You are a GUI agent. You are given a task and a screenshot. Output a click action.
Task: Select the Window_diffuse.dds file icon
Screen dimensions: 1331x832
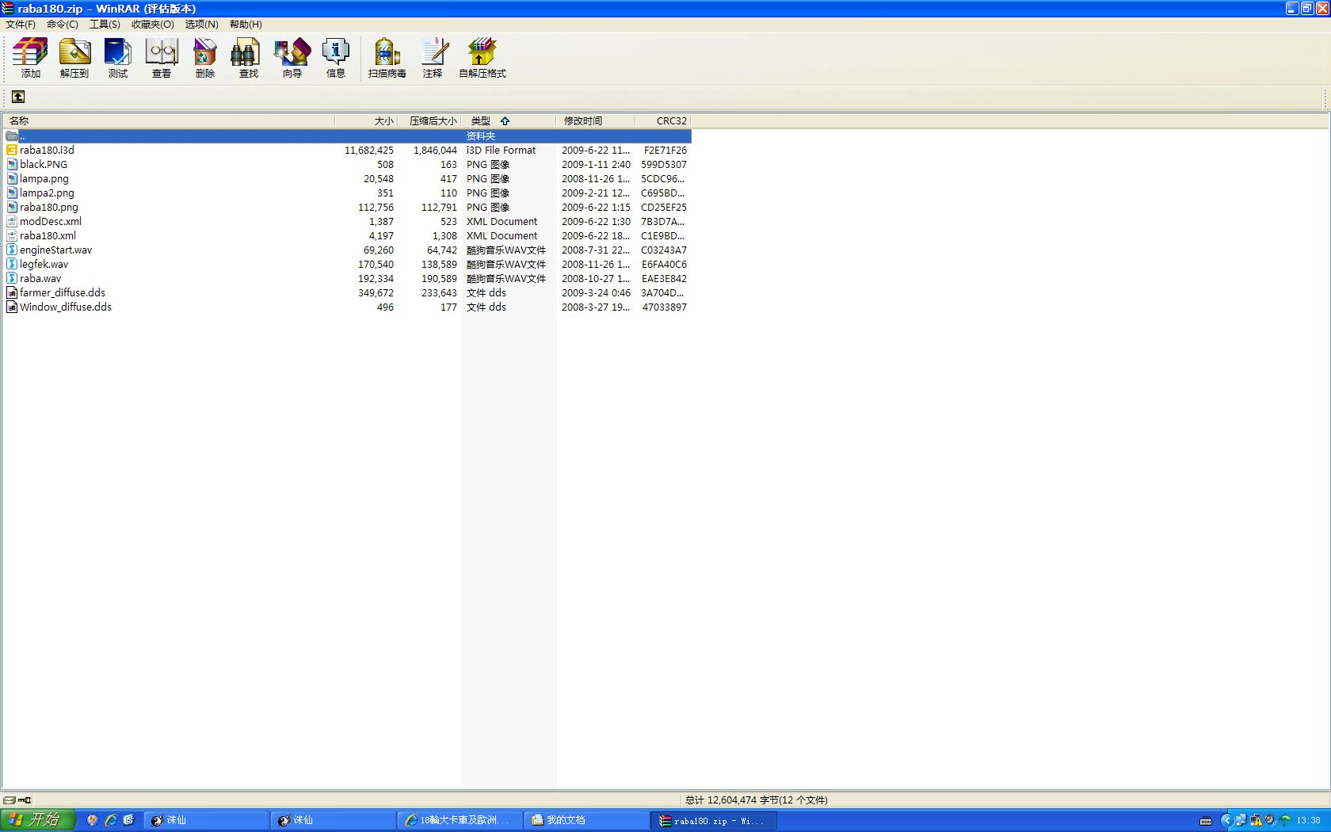pyautogui.click(x=12, y=307)
